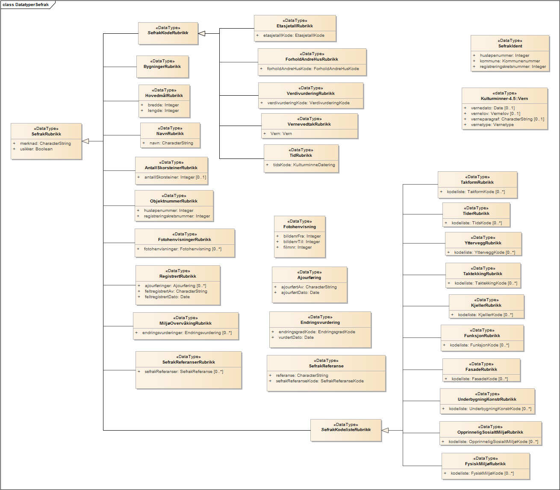This screenshot has width=560, height=490.
Task: Click the 'class DatatyperSefrak' diagram label
Action: [26, 4]
